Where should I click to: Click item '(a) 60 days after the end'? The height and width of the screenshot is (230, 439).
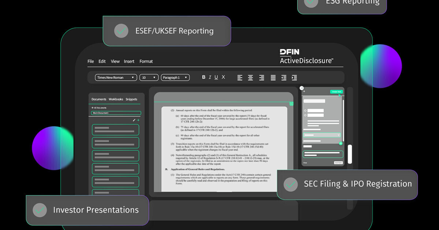[x=223, y=119]
